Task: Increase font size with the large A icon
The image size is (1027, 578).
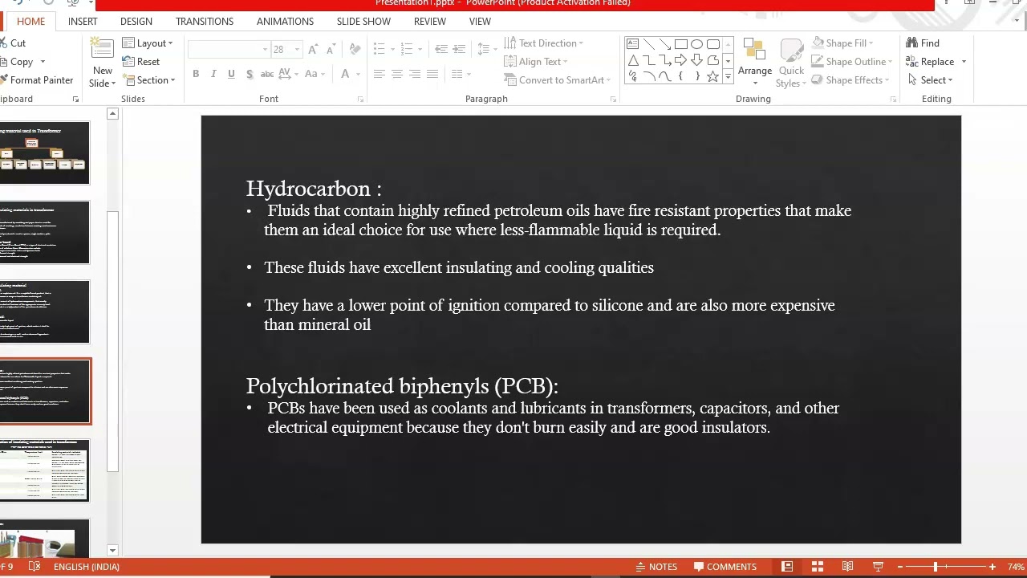Action: tap(313, 50)
